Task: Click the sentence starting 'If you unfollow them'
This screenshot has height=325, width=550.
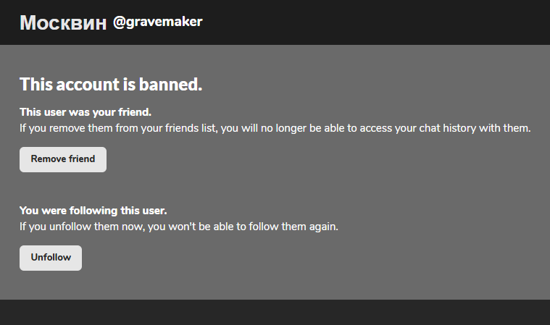Action: point(178,227)
